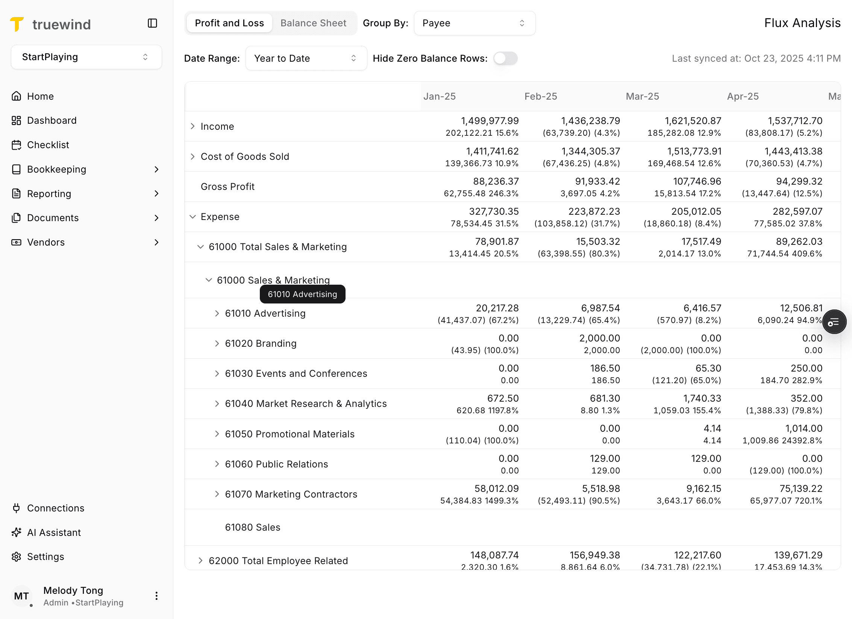Open the Bookkeeping section
This screenshot has width=852, height=619.
[x=57, y=169]
